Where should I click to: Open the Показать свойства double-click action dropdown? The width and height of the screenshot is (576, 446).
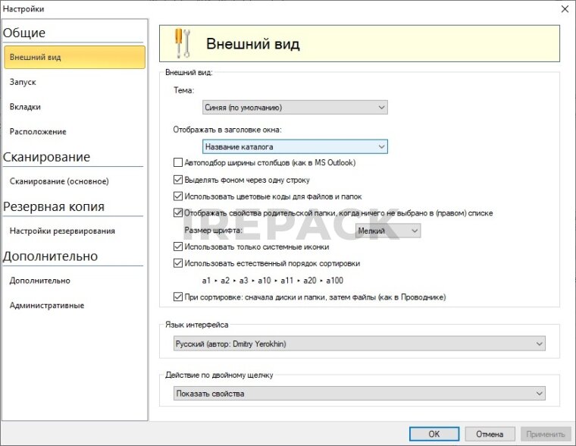[359, 394]
